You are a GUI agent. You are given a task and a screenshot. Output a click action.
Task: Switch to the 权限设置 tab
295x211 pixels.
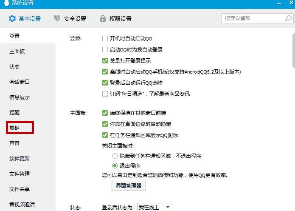tap(115, 19)
